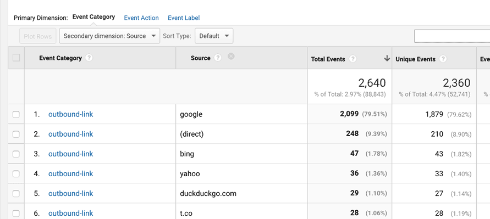Open outbound-link in the (direct) row
This screenshot has height=219, width=490.
tap(70, 134)
